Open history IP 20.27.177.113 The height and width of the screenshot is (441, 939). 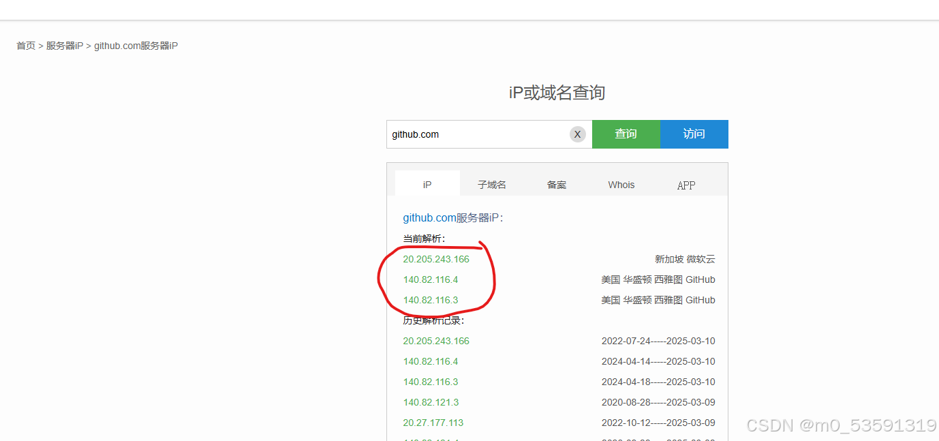433,423
